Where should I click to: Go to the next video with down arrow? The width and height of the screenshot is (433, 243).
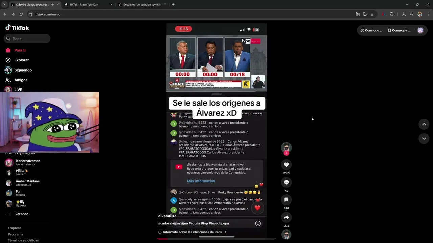click(424, 138)
